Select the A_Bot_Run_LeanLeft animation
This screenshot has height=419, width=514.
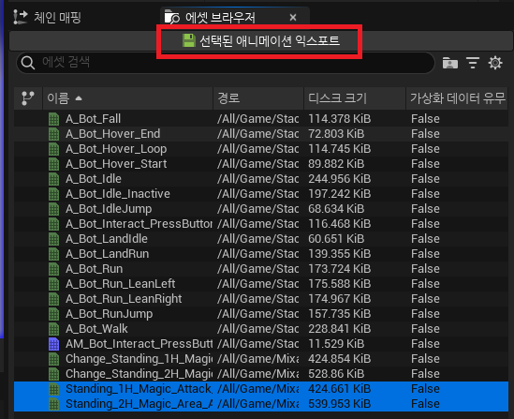point(261,284)
